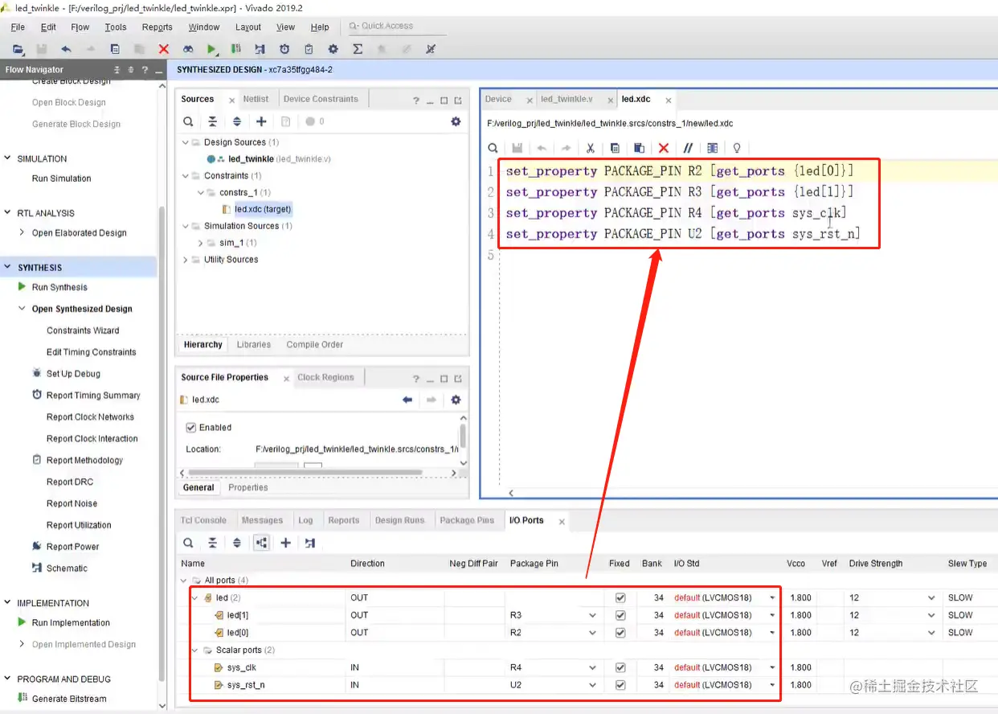Image resolution: width=998 pixels, height=714 pixels.
Task: Search in the Sources panel
Action: click(x=188, y=121)
